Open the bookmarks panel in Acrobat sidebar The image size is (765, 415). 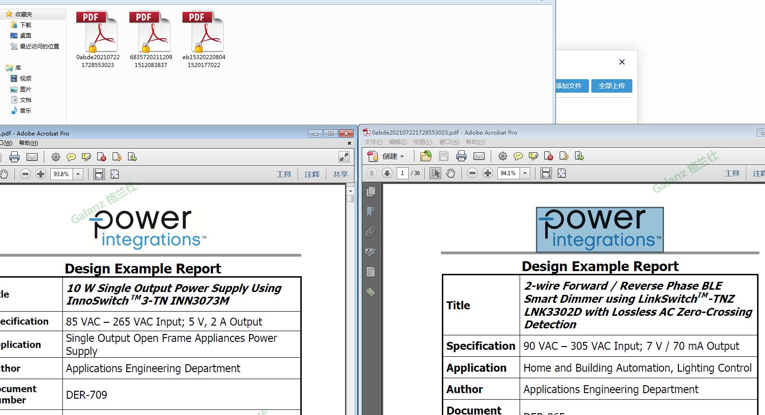tap(371, 211)
